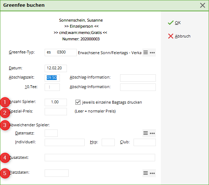Click the three dots beside Platzdaten
The width and height of the screenshot is (209, 185).
click(152, 173)
